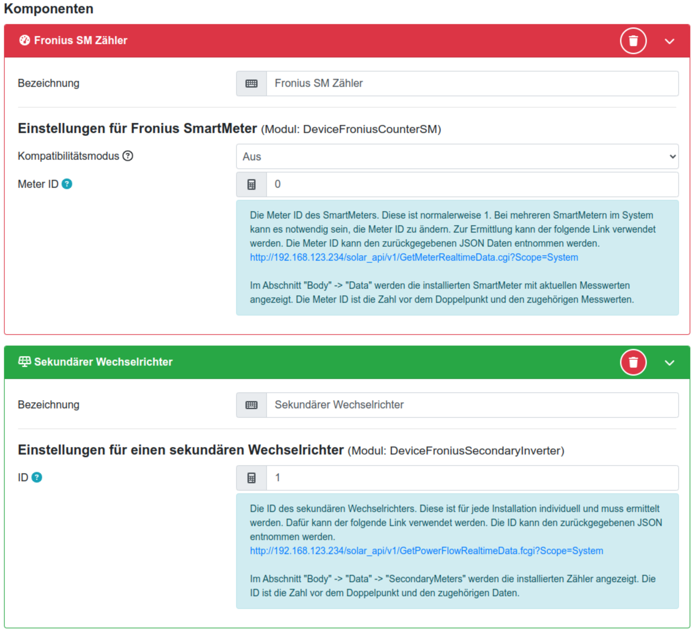Click into the Meter ID number field
Screen dimensions: 695x631
point(472,184)
